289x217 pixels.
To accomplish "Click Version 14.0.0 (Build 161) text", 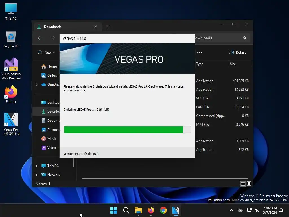I will (x=81, y=154).
